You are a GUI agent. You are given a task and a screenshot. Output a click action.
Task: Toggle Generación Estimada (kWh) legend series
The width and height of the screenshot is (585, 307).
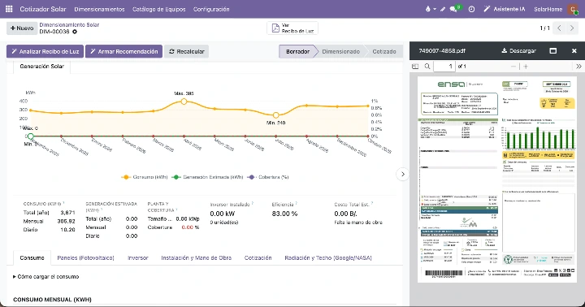pyautogui.click(x=207, y=177)
